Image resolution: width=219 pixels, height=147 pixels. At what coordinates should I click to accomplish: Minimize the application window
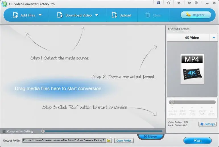[207, 3]
